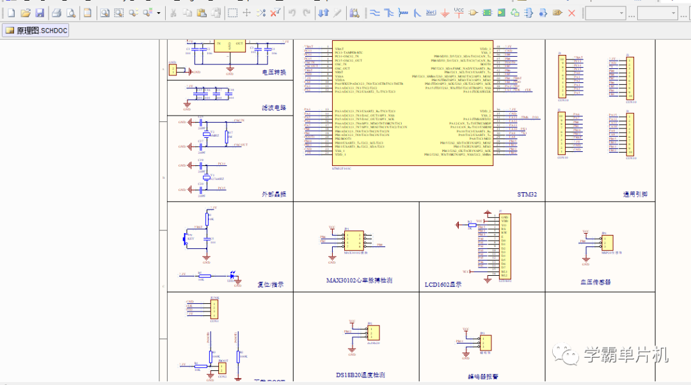Save the schematic with the floppy disk icon
Viewport: 691px width, 385px height.
(x=40, y=13)
